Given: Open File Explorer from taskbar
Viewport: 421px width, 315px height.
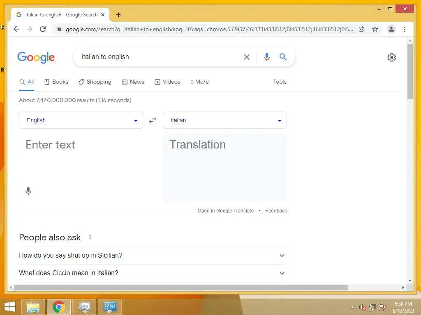Looking at the screenshot, I should [33, 307].
